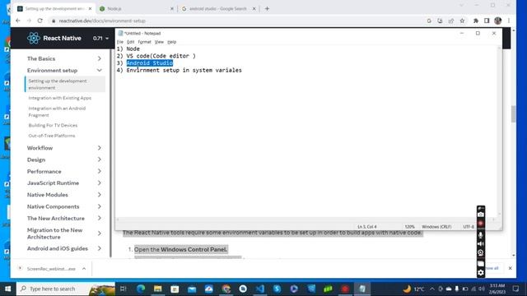Open the React Native logo home link
527x296 pixels.
click(x=54, y=39)
